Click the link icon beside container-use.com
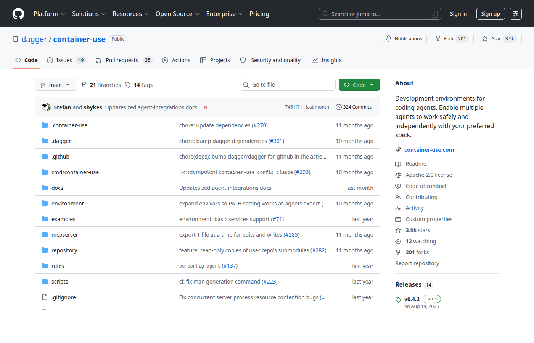This screenshot has width=534, height=343. point(398,150)
